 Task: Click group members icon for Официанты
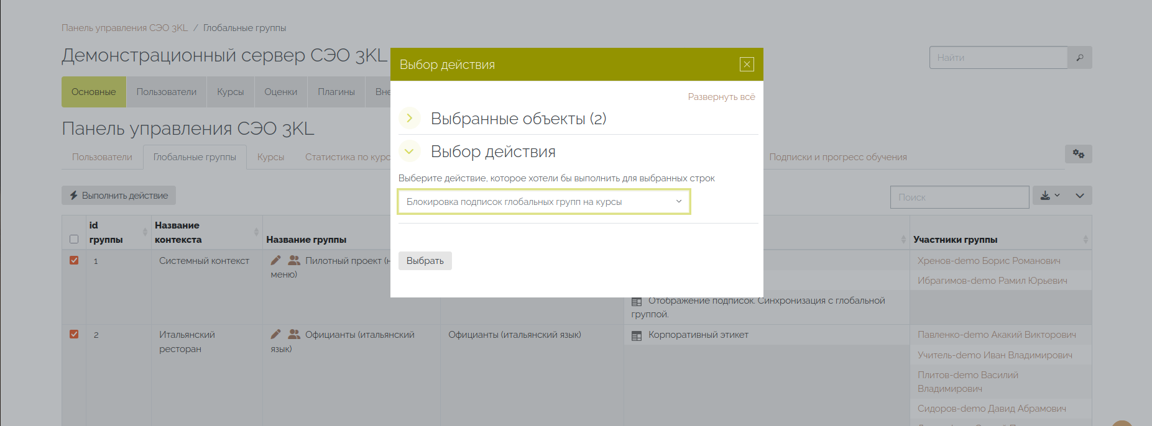click(294, 335)
